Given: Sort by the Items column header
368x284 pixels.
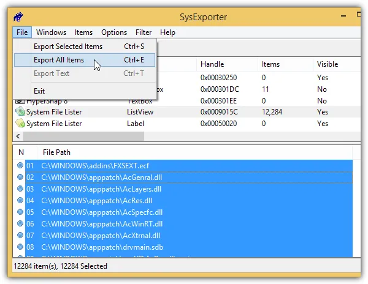Looking at the screenshot, I should click(x=285, y=64).
